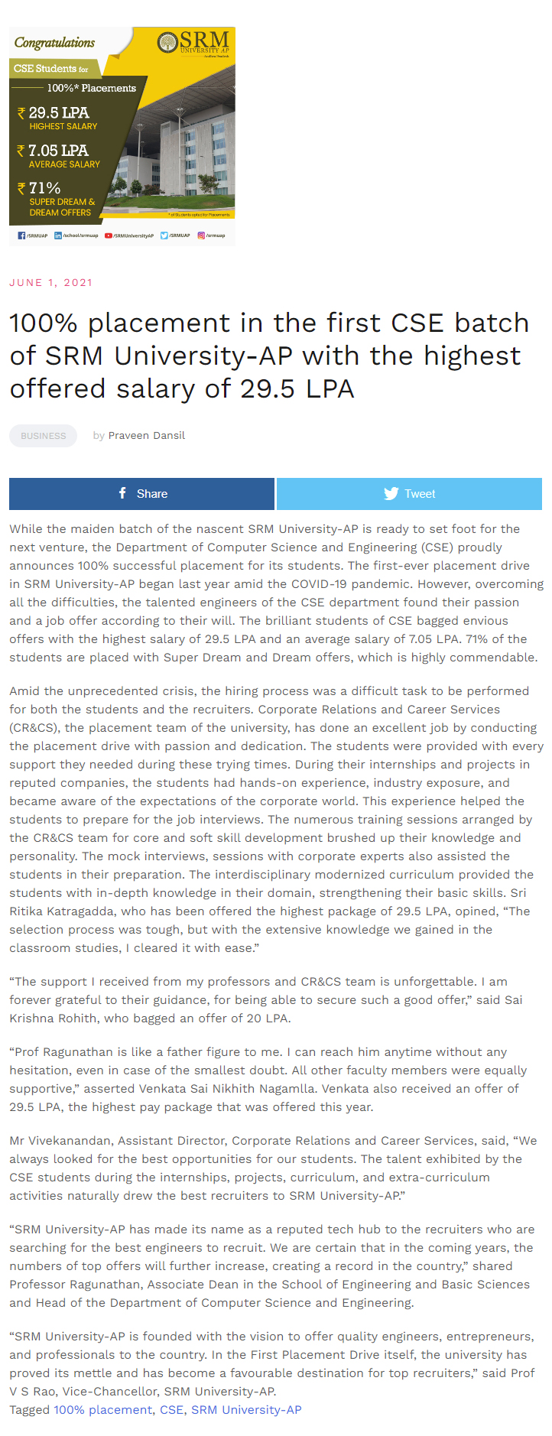552x1436 pixels.
Task: Click the Twitter bird icon on Tweet button
Action: [x=391, y=493]
